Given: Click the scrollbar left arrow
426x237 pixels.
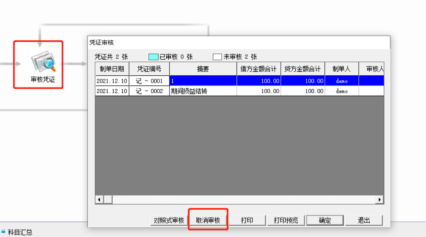Looking at the screenshot, I should coord(99,200).
